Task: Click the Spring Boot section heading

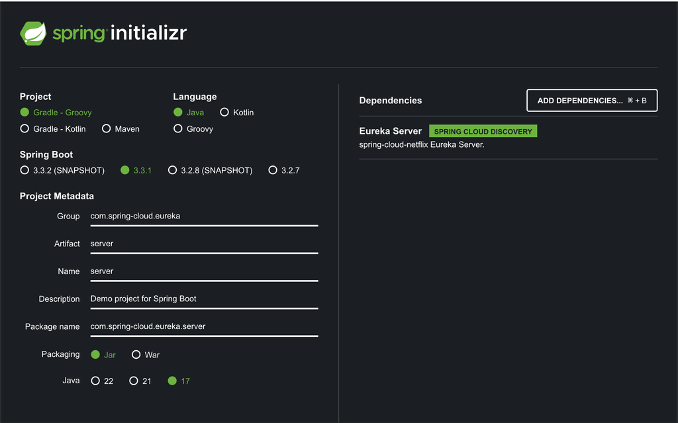Action: 46,154
